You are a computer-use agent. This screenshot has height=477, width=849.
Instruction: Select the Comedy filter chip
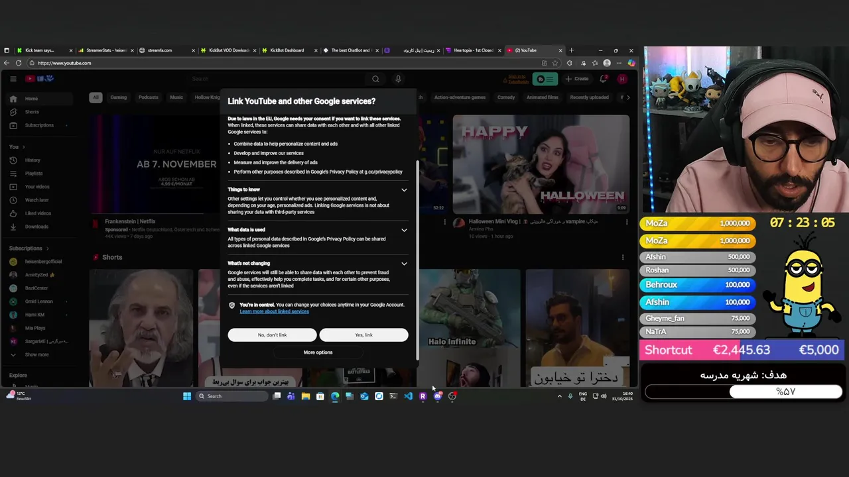pos(506,97)
